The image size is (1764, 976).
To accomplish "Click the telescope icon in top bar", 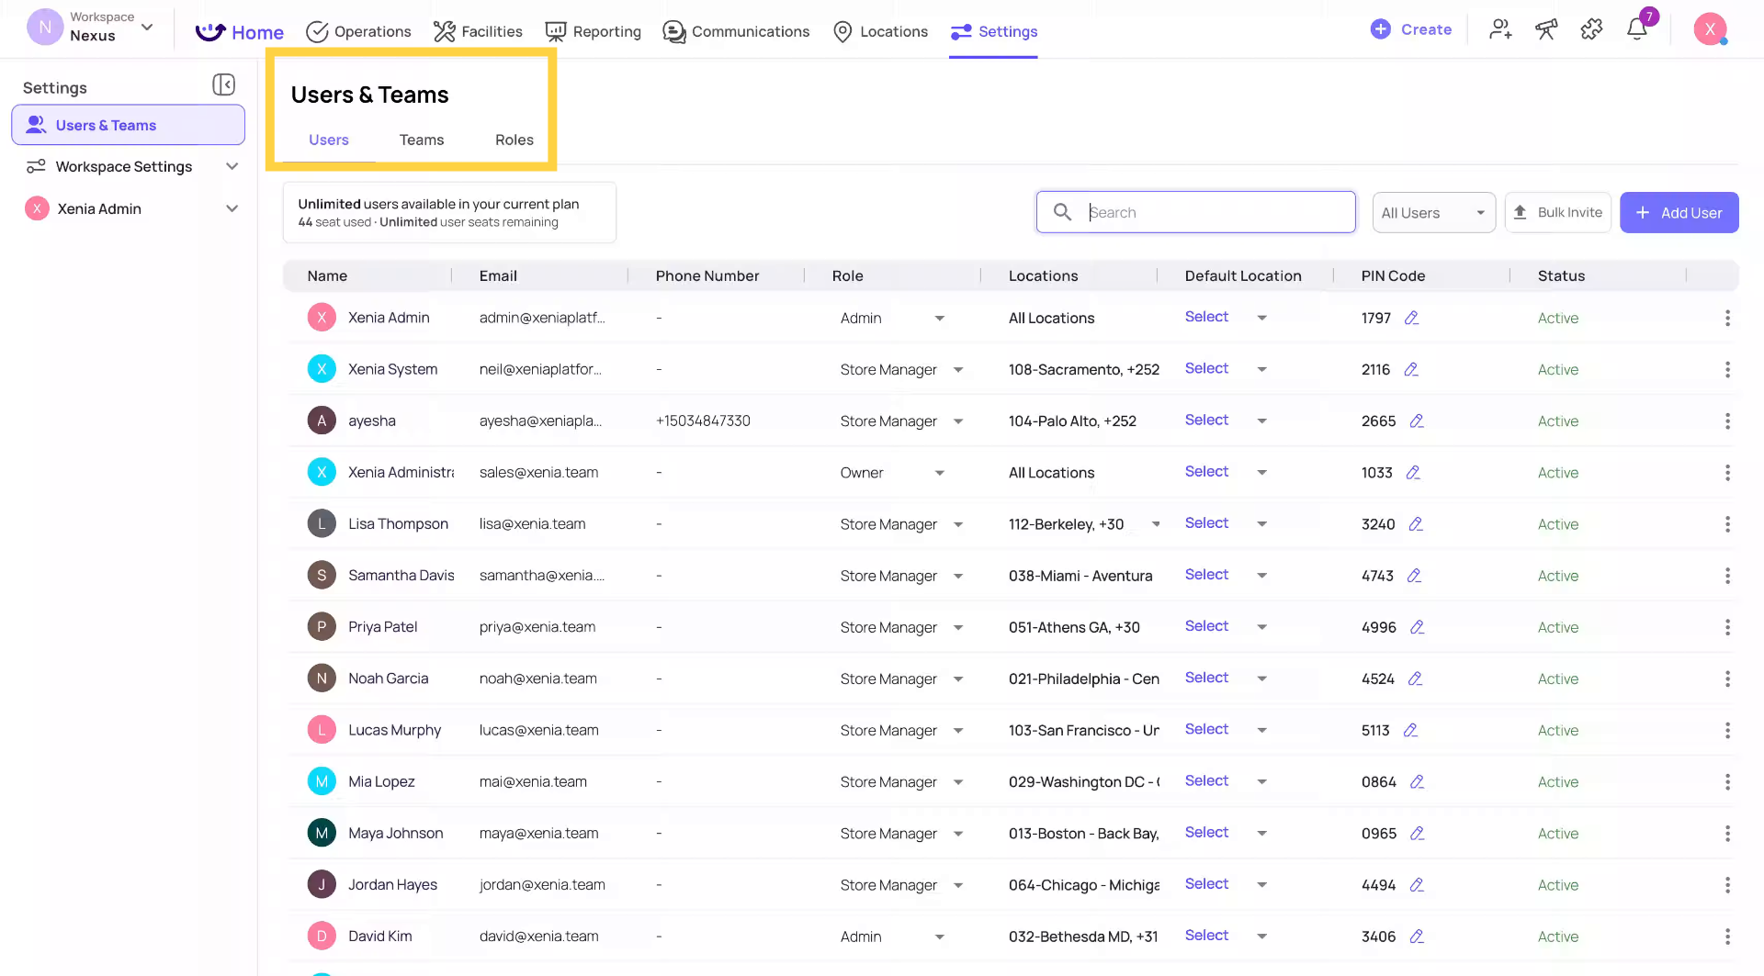I will [1546, 29].
